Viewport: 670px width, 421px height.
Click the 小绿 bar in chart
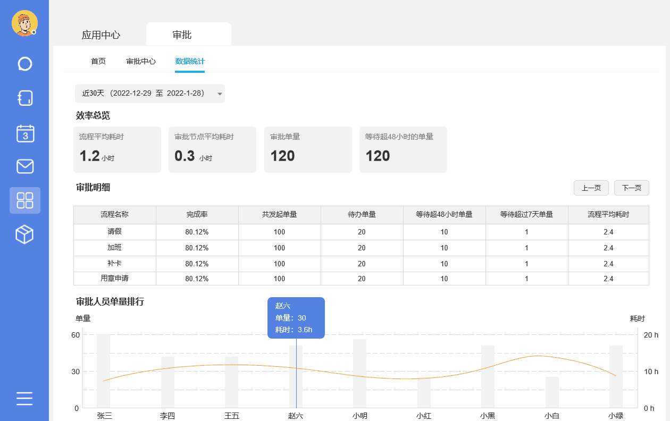[x=616, y=377]
